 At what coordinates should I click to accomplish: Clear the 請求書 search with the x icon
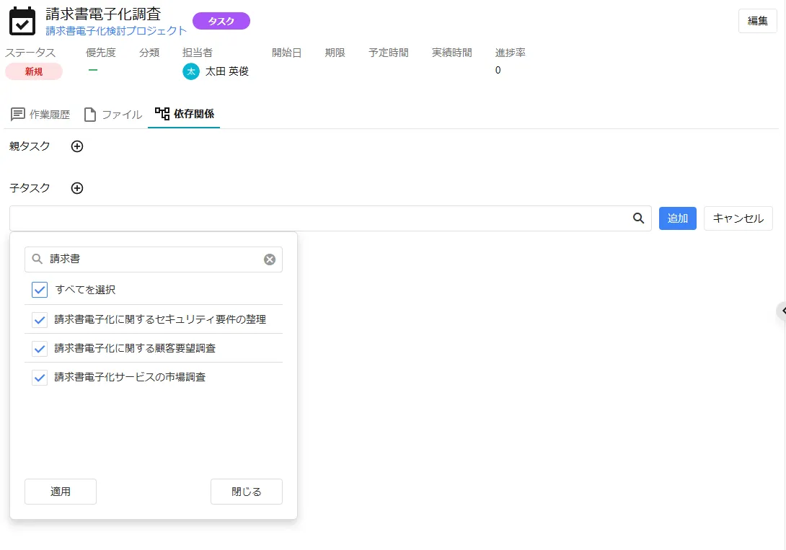point(270,259)
